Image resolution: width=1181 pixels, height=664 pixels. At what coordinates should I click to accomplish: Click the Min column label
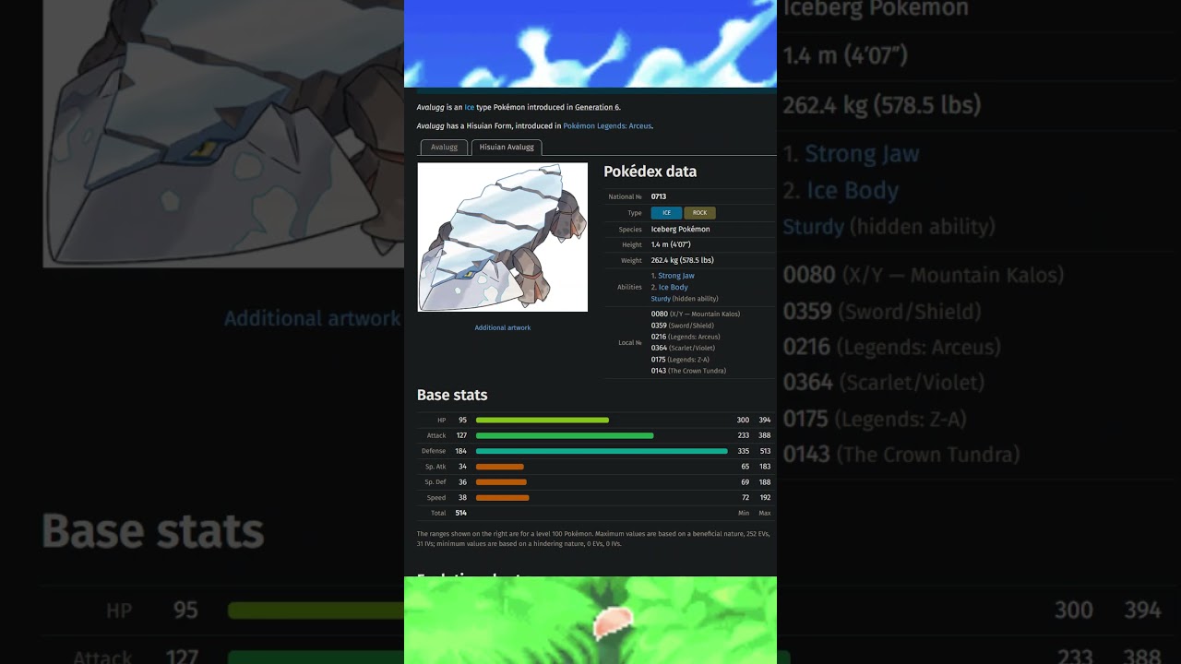point(744,513)
